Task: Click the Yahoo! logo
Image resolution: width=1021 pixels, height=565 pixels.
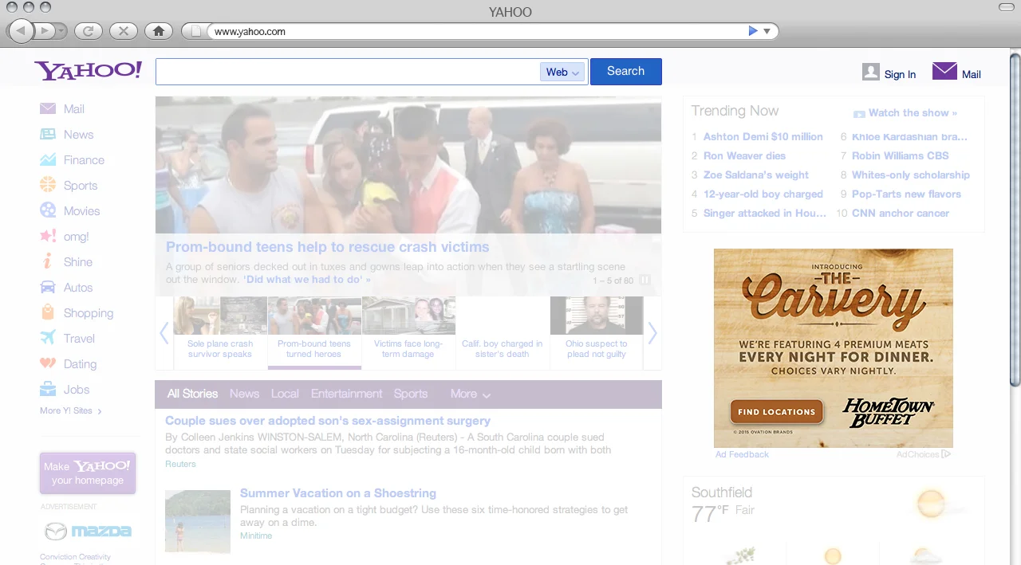Action: click(x=88, y=71)
